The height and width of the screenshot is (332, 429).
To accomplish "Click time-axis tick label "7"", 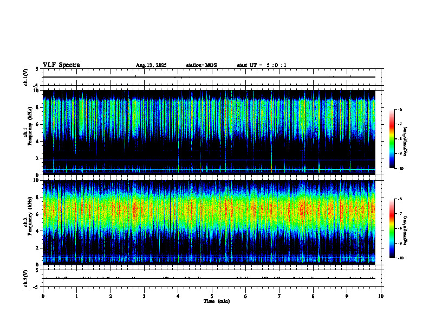I will click(x=279, y=296).
